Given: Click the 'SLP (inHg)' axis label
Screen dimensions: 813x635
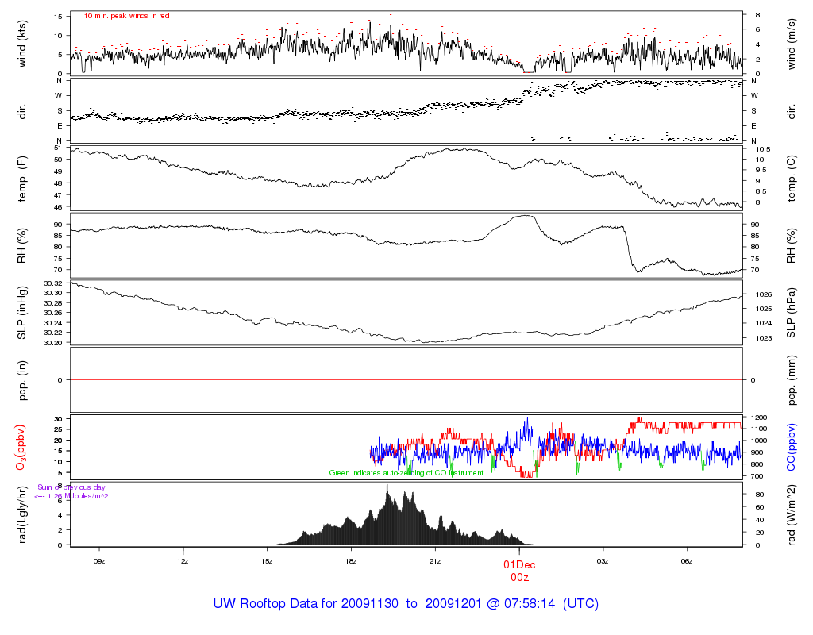Looking at the screenshot, I should [x=21, y=313].
